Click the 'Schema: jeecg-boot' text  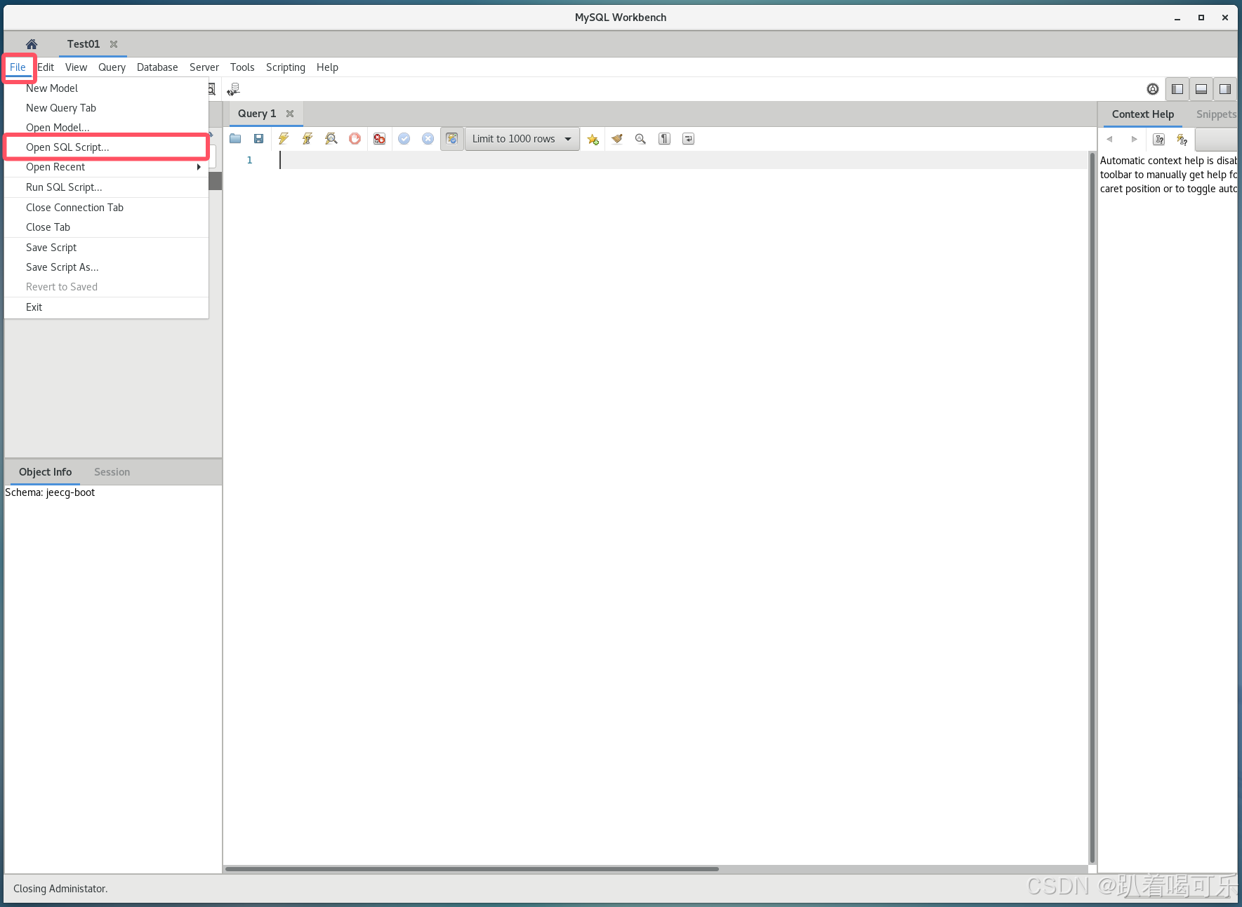[50, 492]
